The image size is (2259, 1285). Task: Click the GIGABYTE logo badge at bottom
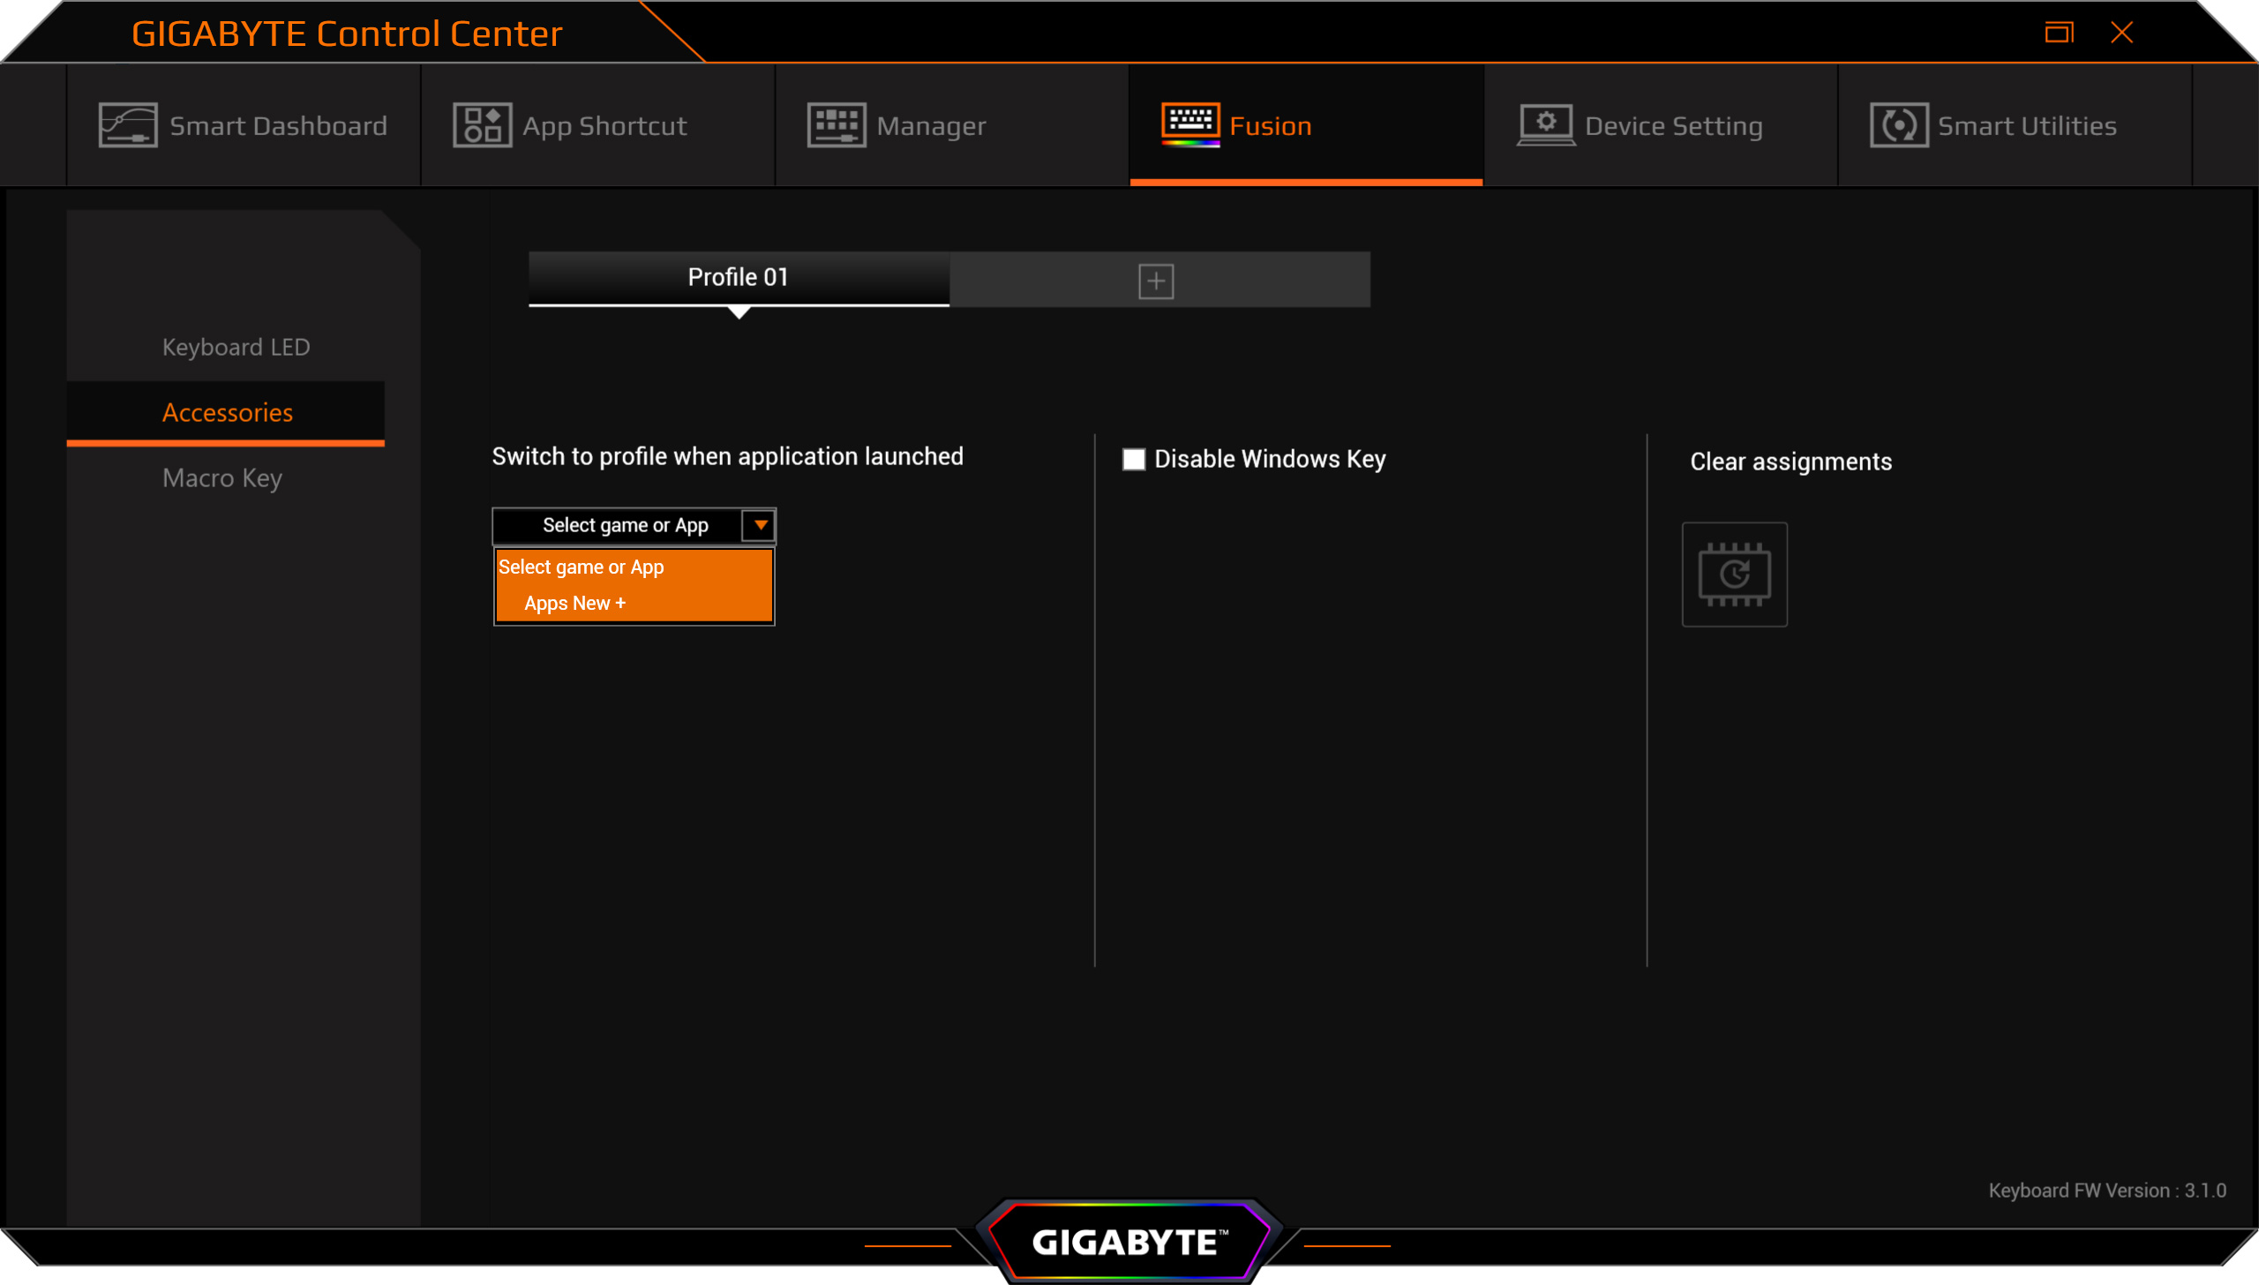point(1129,1242)
